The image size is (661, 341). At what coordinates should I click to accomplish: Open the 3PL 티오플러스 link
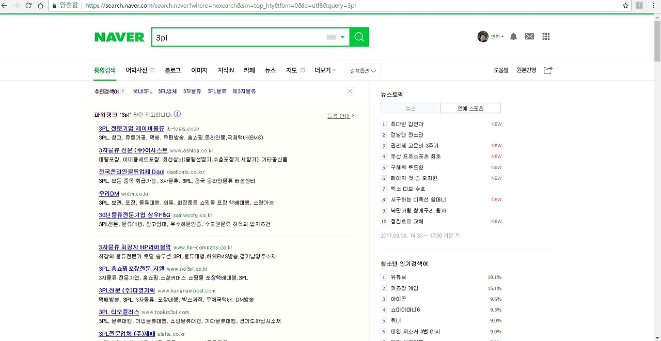(x=119, y=312)
